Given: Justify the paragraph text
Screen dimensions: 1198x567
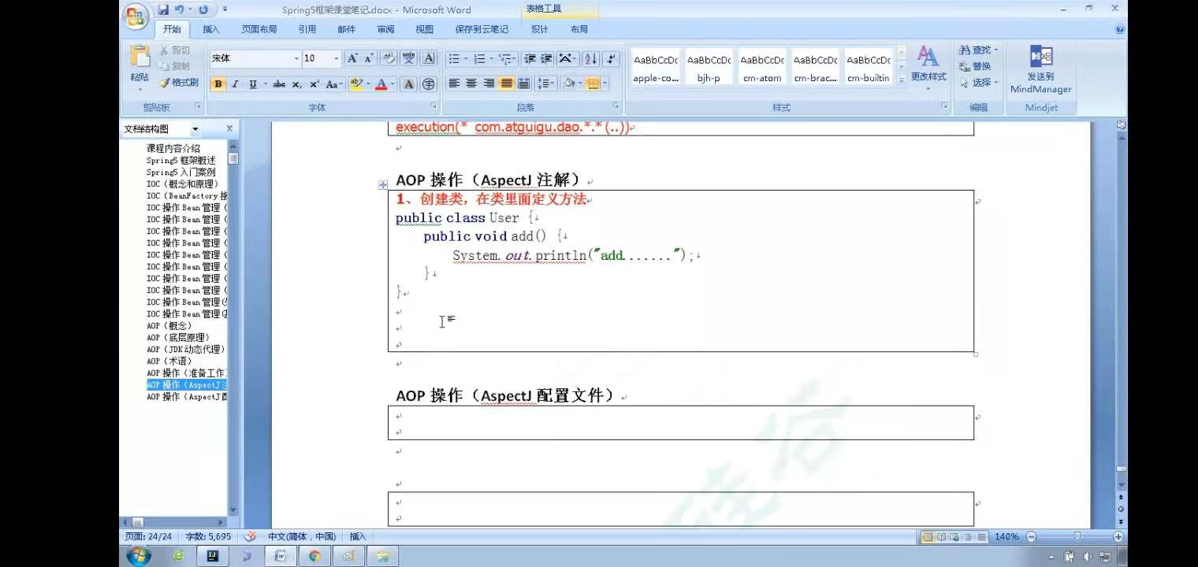Looking at the screenshot, I should pos(506,83).
